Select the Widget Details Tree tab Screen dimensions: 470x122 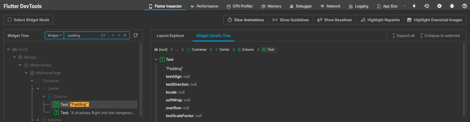(213, 36)
